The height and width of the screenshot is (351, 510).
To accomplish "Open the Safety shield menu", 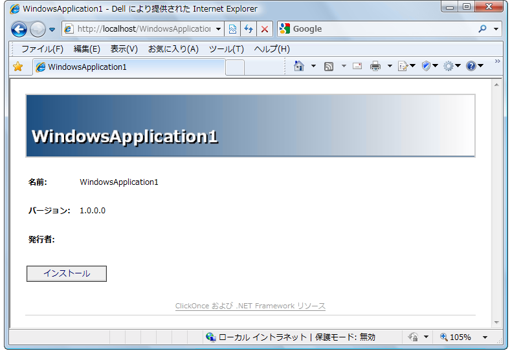I will [430, 66].
